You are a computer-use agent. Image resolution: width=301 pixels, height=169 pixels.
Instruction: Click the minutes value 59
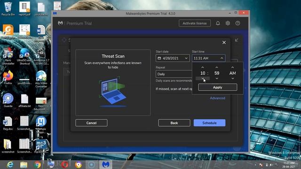tap(217, 73)
